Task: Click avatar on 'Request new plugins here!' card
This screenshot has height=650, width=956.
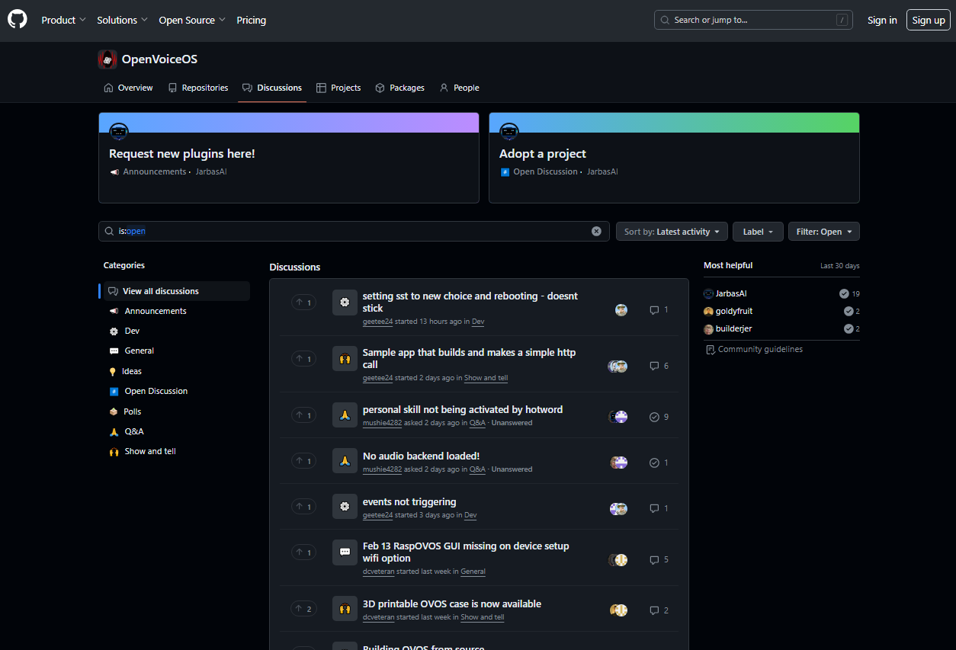Action: click(119, 132)
